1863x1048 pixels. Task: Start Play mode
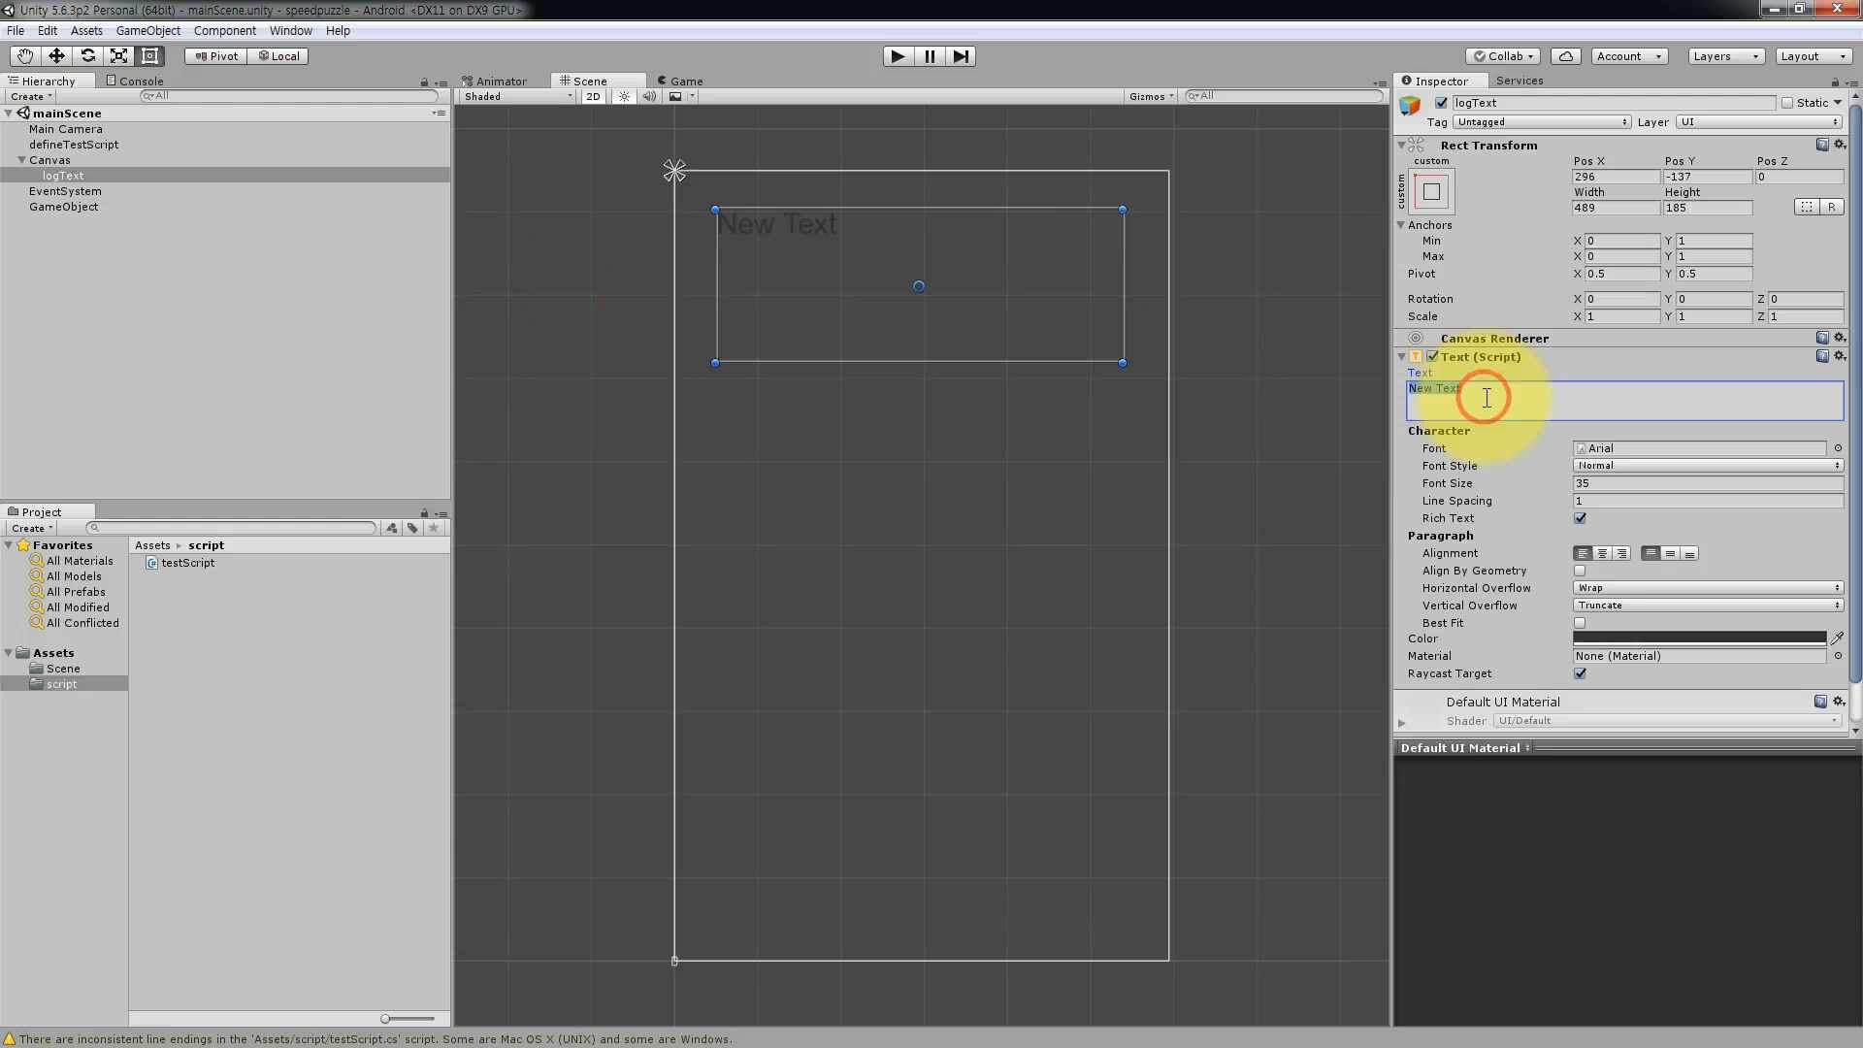(x=899, y=56)
